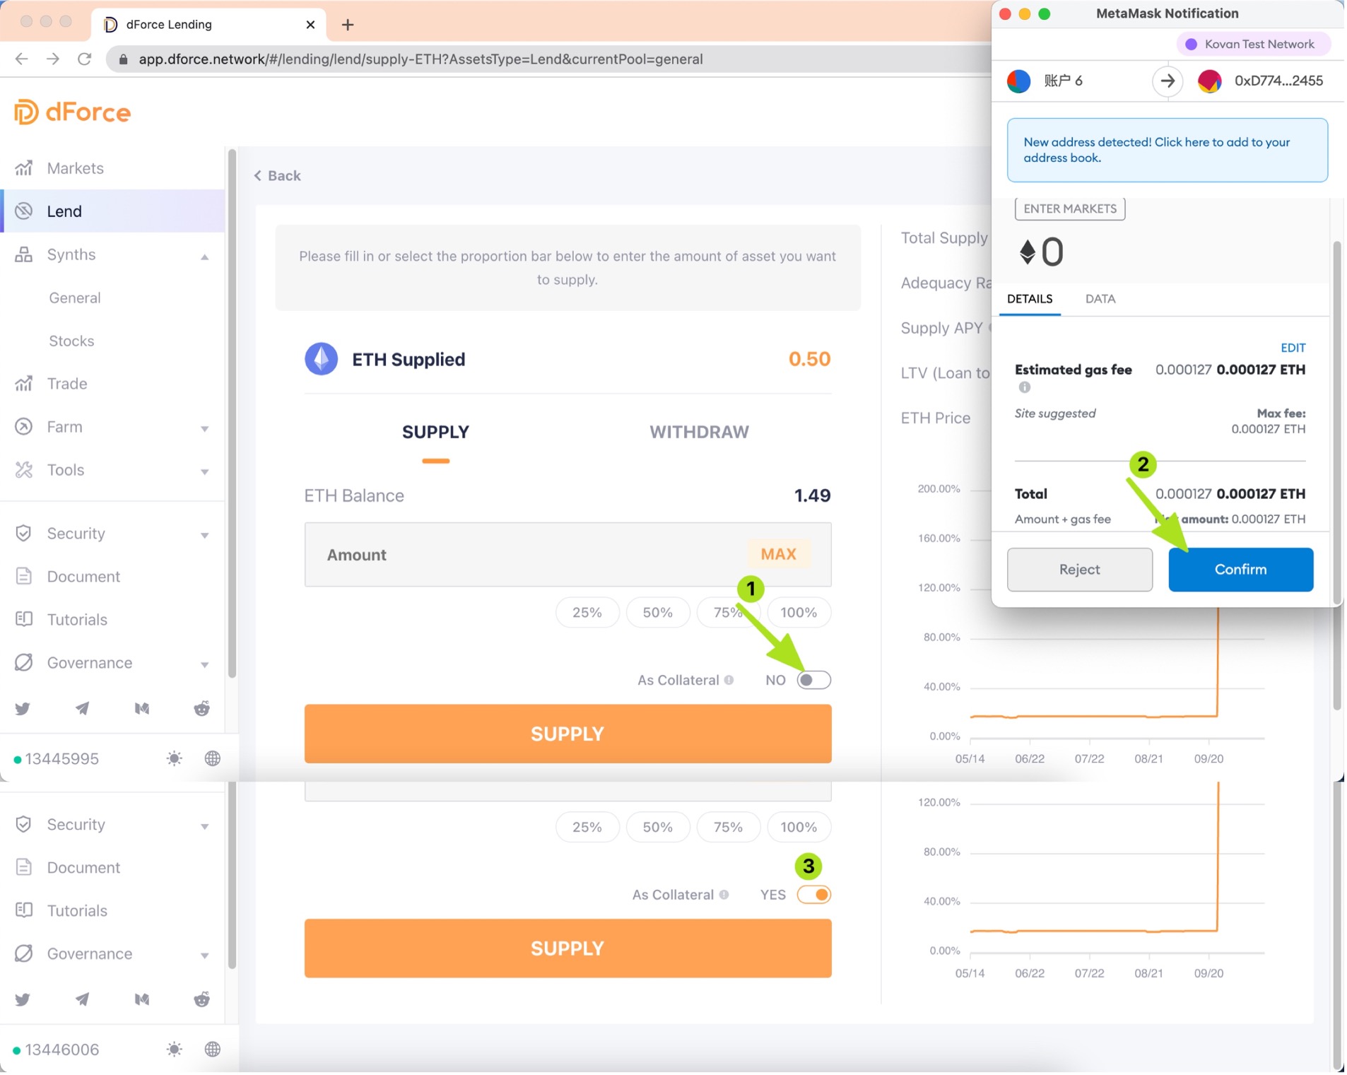Select upper 50% proportion button
Image resolution: width=1347 pixels, height=1075 pixels.
pos(658,613)
